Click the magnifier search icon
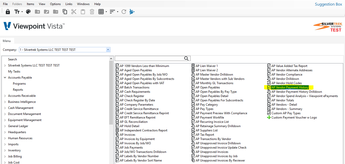The height and width of the screenshot is (164, 345). pos(186,58)
